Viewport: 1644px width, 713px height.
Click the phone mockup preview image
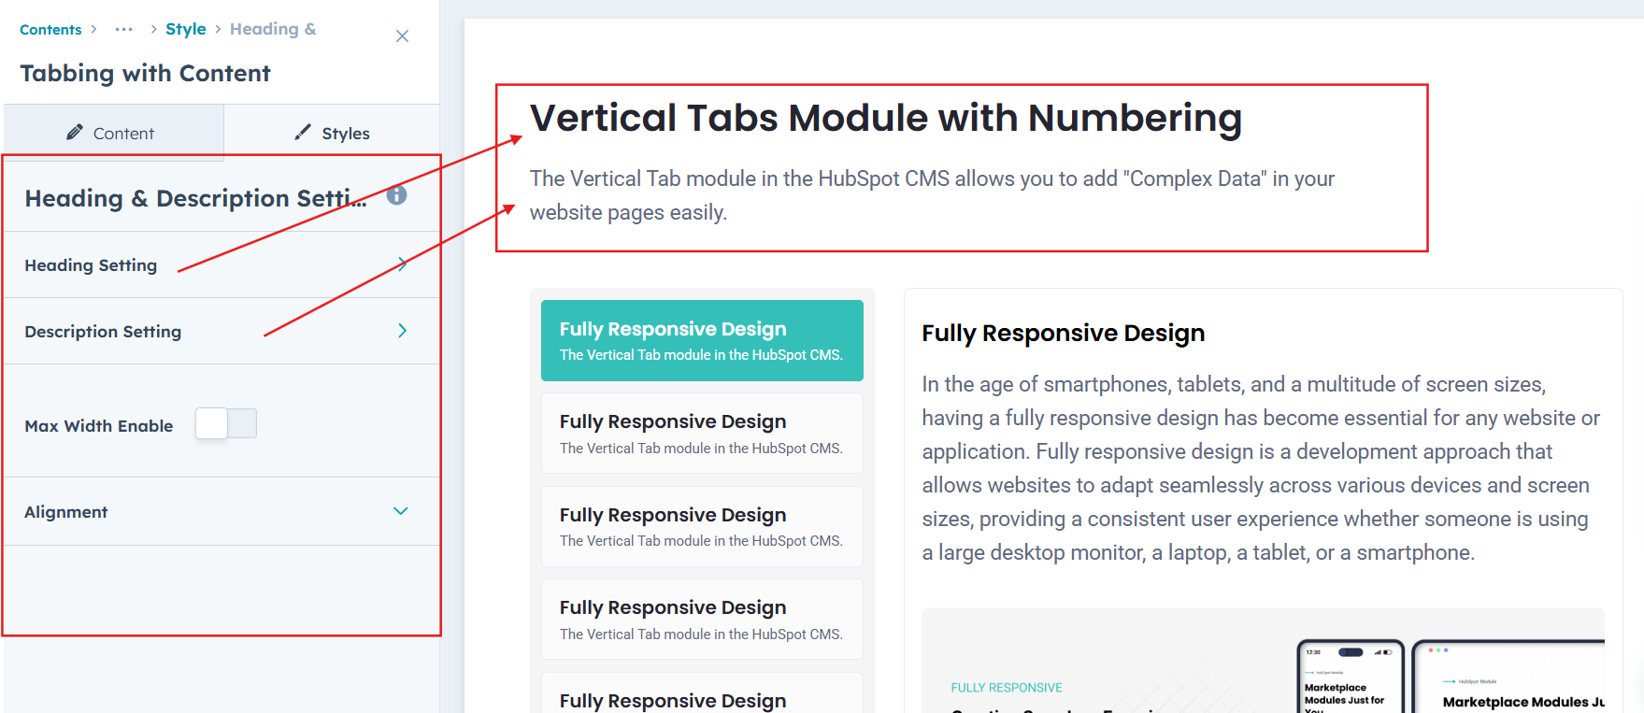(x=1351, y=677)
